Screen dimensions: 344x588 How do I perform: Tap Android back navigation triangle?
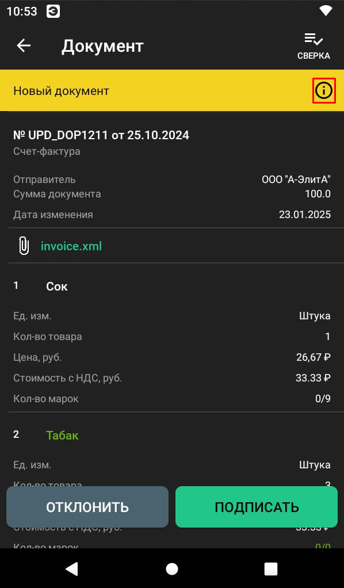(x=72, y=568)
